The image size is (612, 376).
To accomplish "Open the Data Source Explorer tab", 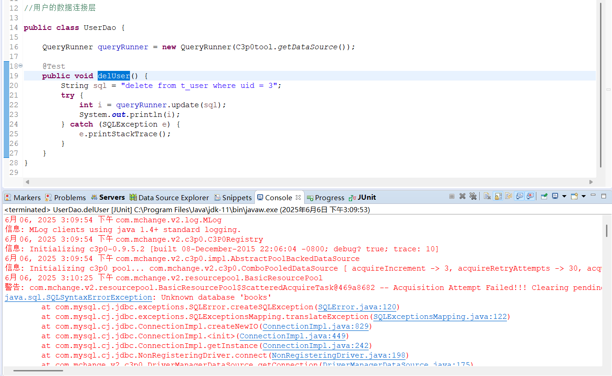I will (169, 197).
